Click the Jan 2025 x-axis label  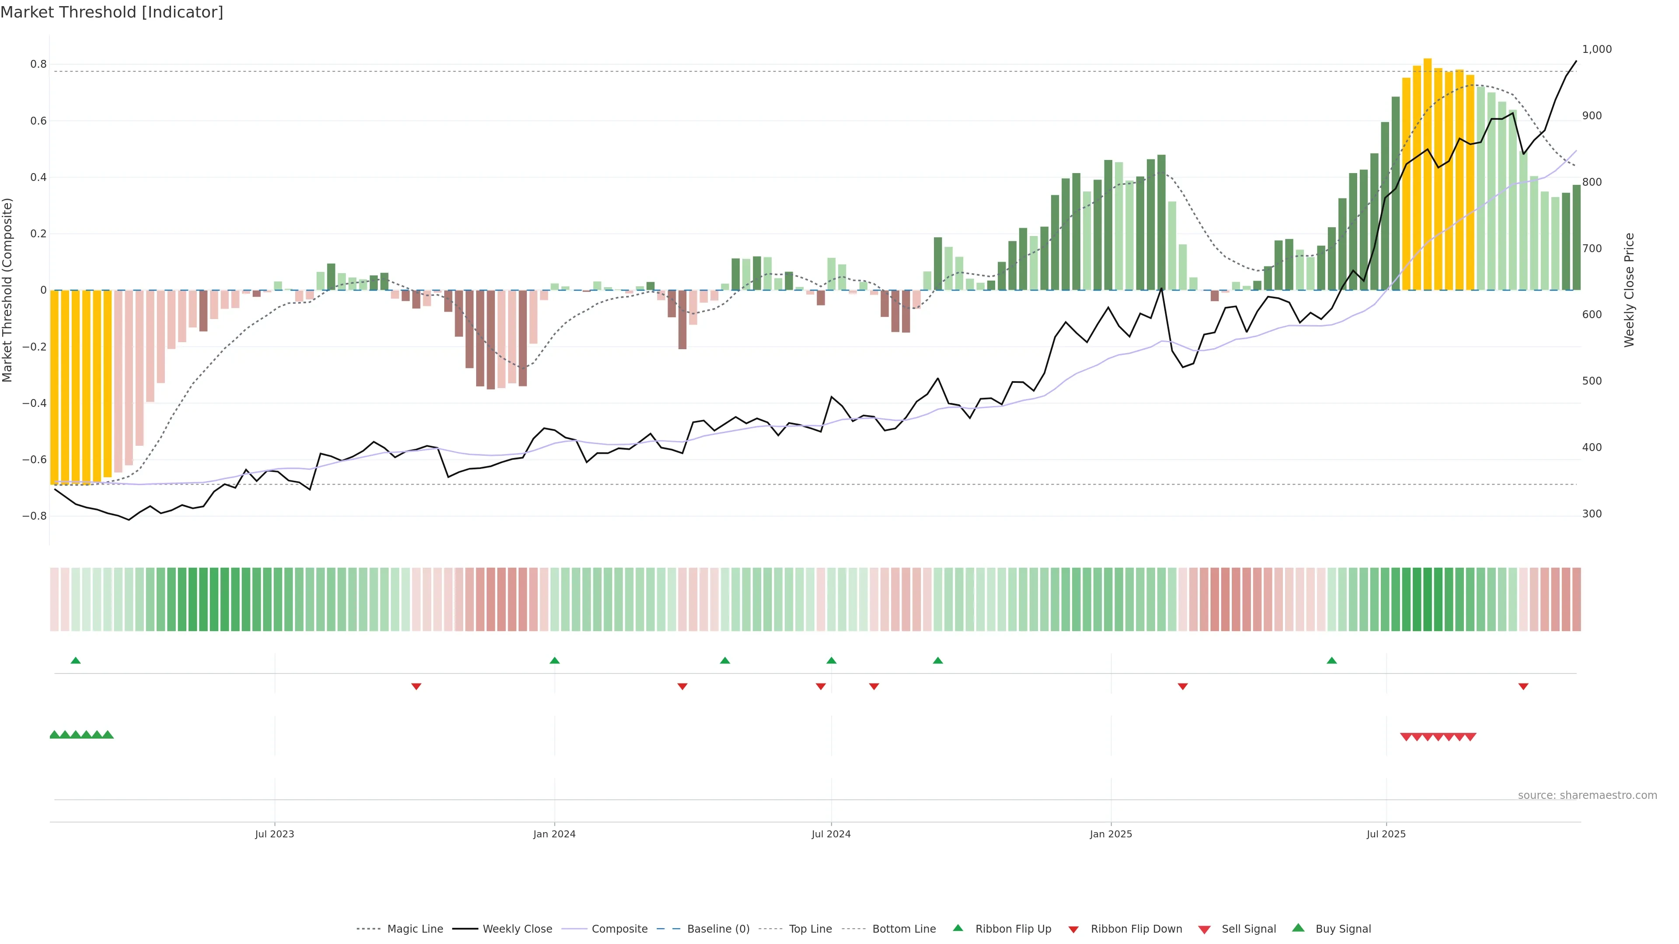pyautogui.click(x=1111, y=834)
